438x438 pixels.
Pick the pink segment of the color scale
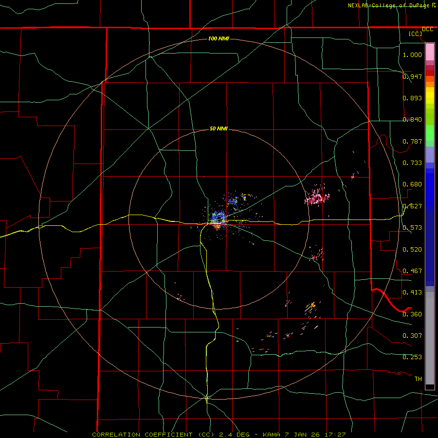(430, 52)
